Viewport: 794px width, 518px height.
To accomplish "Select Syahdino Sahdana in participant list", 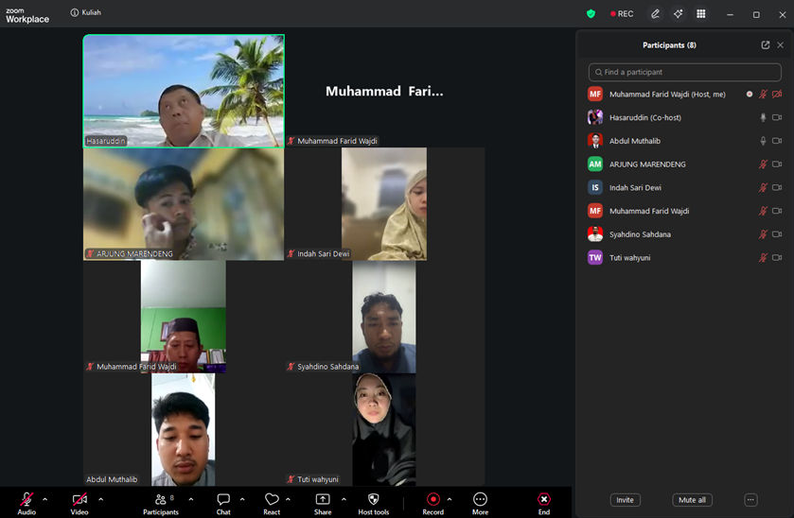I will [x=684, y=234].
